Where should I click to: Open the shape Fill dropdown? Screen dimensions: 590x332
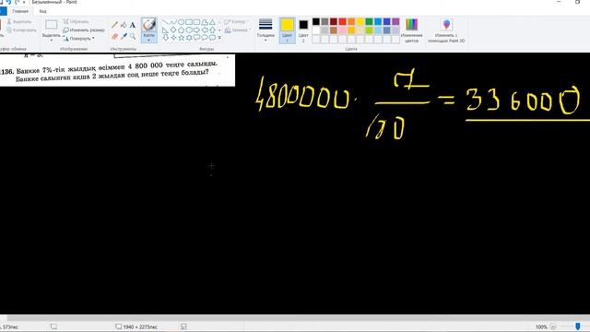point(237,30)
